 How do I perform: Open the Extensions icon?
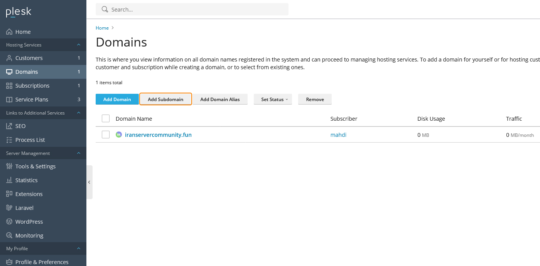pos(8,194)
